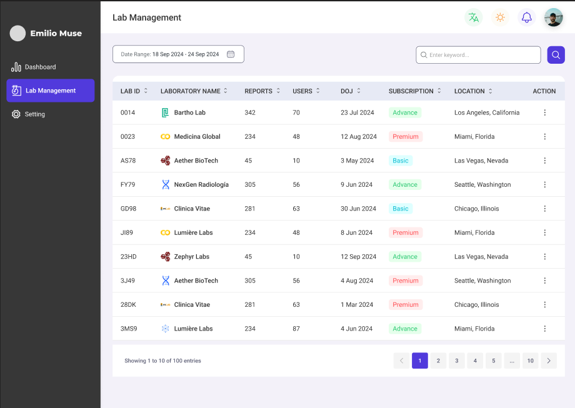Sort table by Lab ID column
Screen dimensions: 575x408
click(x=146, y=91)
